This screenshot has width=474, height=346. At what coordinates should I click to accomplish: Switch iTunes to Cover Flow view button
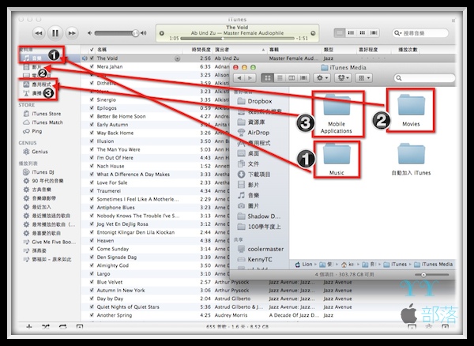(374, 32)
